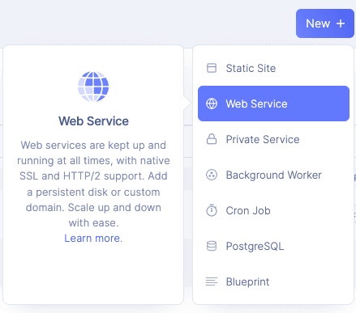Choose the highlighted Web Service option

273,104
